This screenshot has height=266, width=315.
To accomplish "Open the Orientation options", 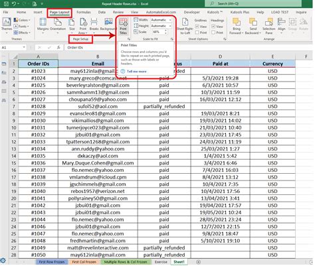I will [x=58, y=25].
